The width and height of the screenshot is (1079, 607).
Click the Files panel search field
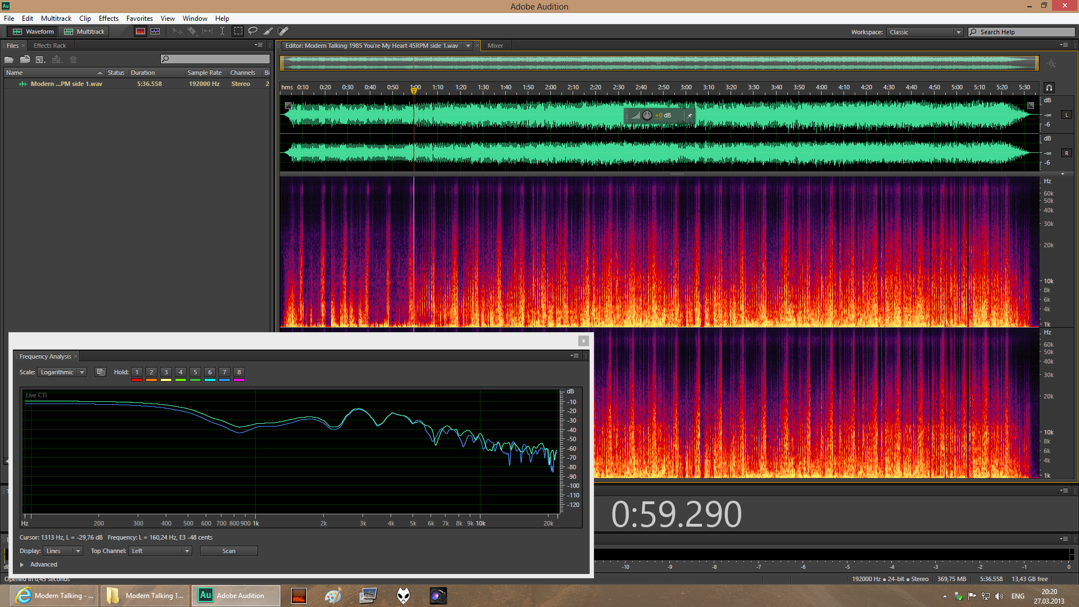(x=215, y=59)
